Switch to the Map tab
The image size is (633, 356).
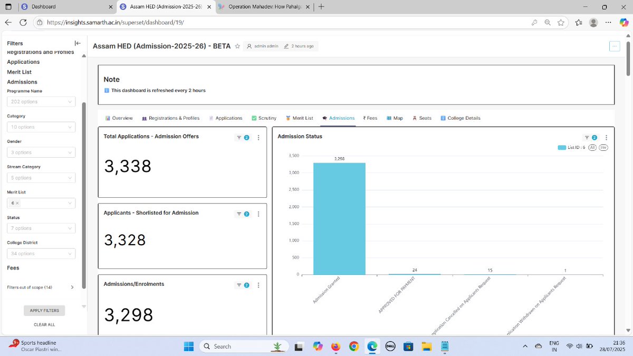point(395,118)
